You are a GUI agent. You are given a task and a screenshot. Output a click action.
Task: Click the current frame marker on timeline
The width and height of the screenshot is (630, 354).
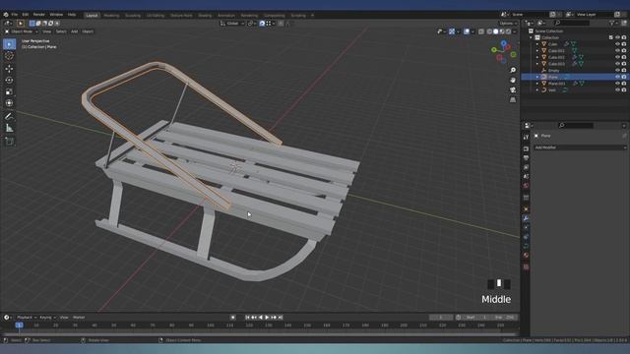(19, 325)
